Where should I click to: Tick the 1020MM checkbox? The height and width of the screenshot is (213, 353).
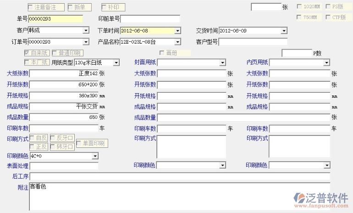coord(299,7)
